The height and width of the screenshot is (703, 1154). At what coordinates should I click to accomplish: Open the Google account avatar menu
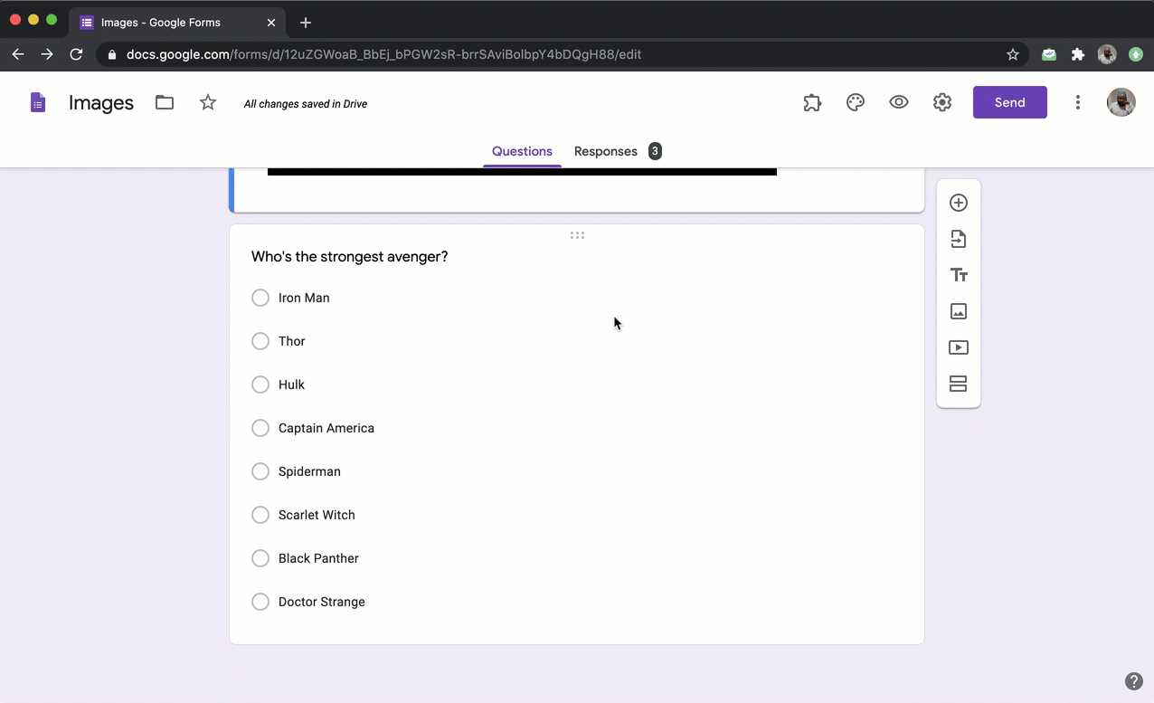click(1121, 102)
